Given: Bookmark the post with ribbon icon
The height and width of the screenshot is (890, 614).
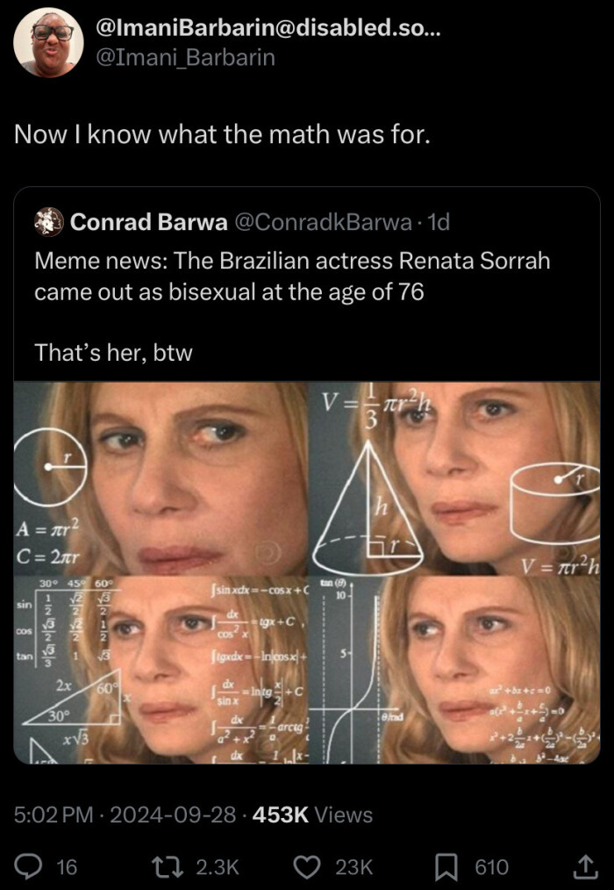Looking at the screenshot, I should click(446, 866).
